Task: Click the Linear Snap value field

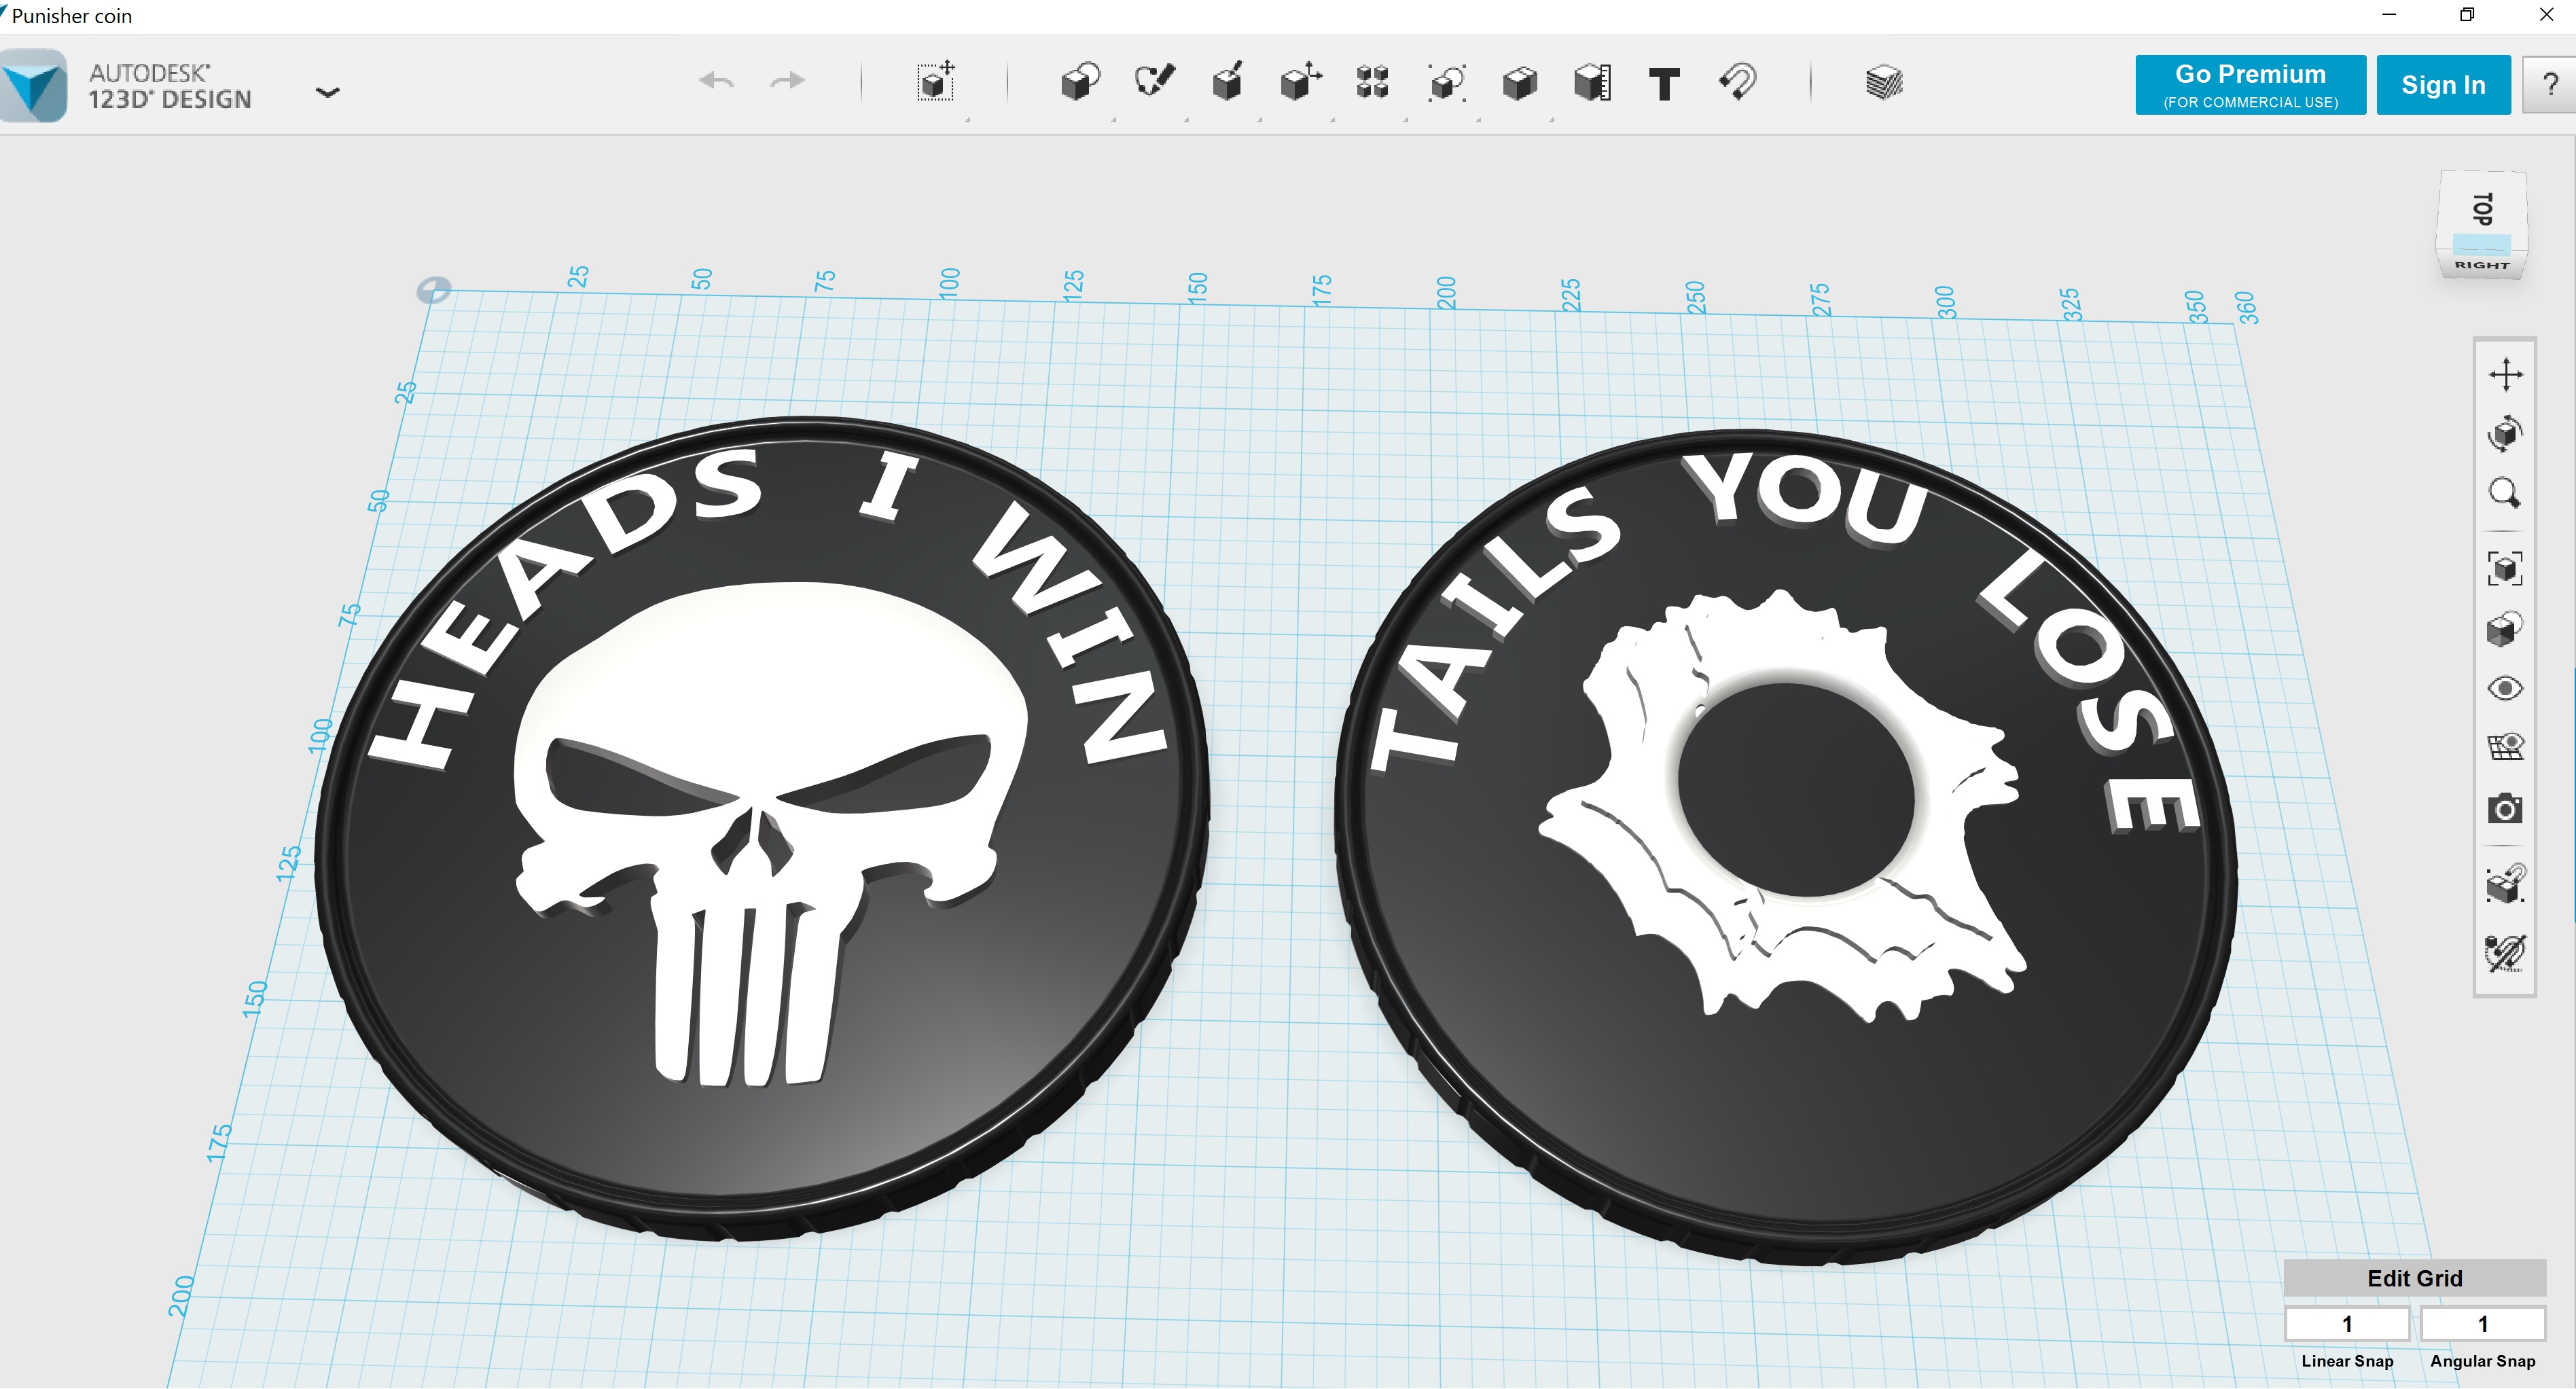Action: click(2347, 1324)
